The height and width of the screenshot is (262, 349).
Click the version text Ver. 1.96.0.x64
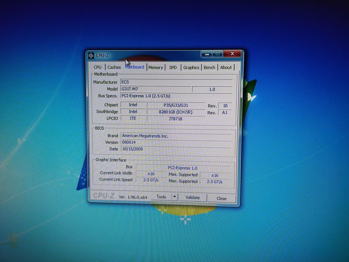pyautogui.click(x=133, y=197)
